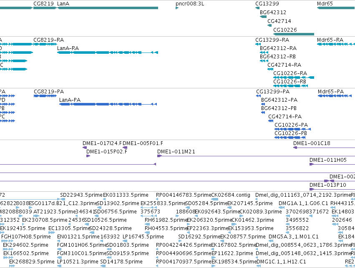Click the DME1-001C18 clone label
The width and height of the screenshot is (355, 268).
click(x=312, y=143)
